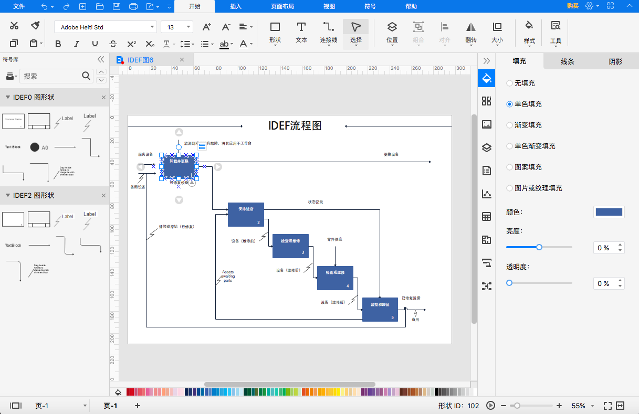Collapse the symbol library with double chevron
The width and height of the screenshot is (639, 414).
(x=101, y=59)
